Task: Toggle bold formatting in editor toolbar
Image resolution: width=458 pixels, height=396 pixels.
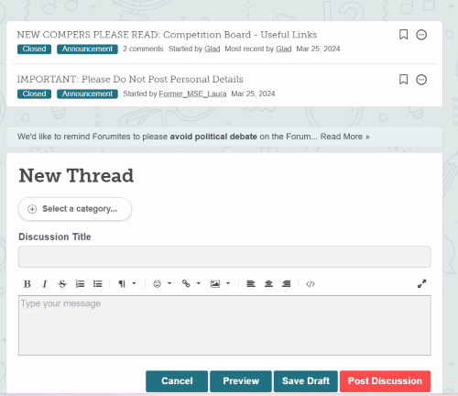Action: pyautogui.click(x=27, y=284)
